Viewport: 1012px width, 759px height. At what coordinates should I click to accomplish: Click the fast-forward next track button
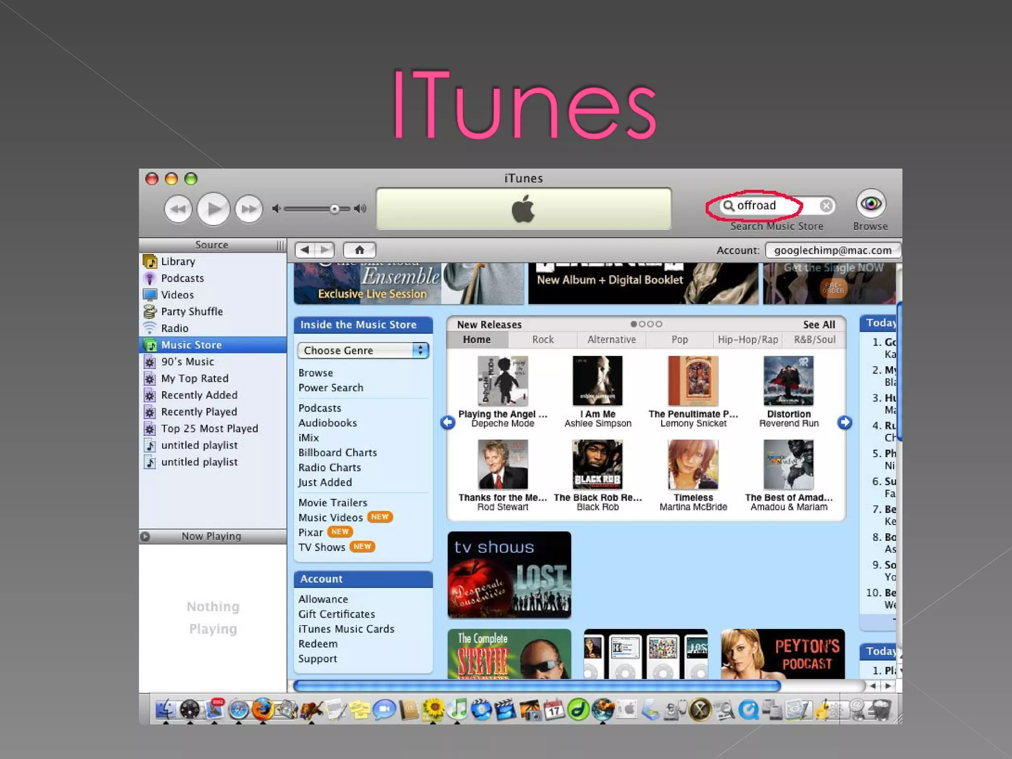(249, 210)
